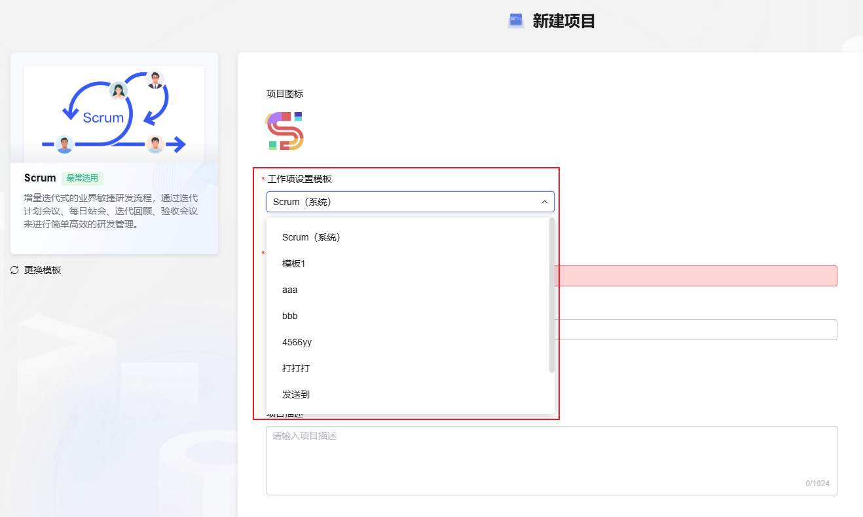Image resolution: width=863 pixels, height=517 pixels.
Task: Focus the red-highlighted required input field
Action: 694,276
